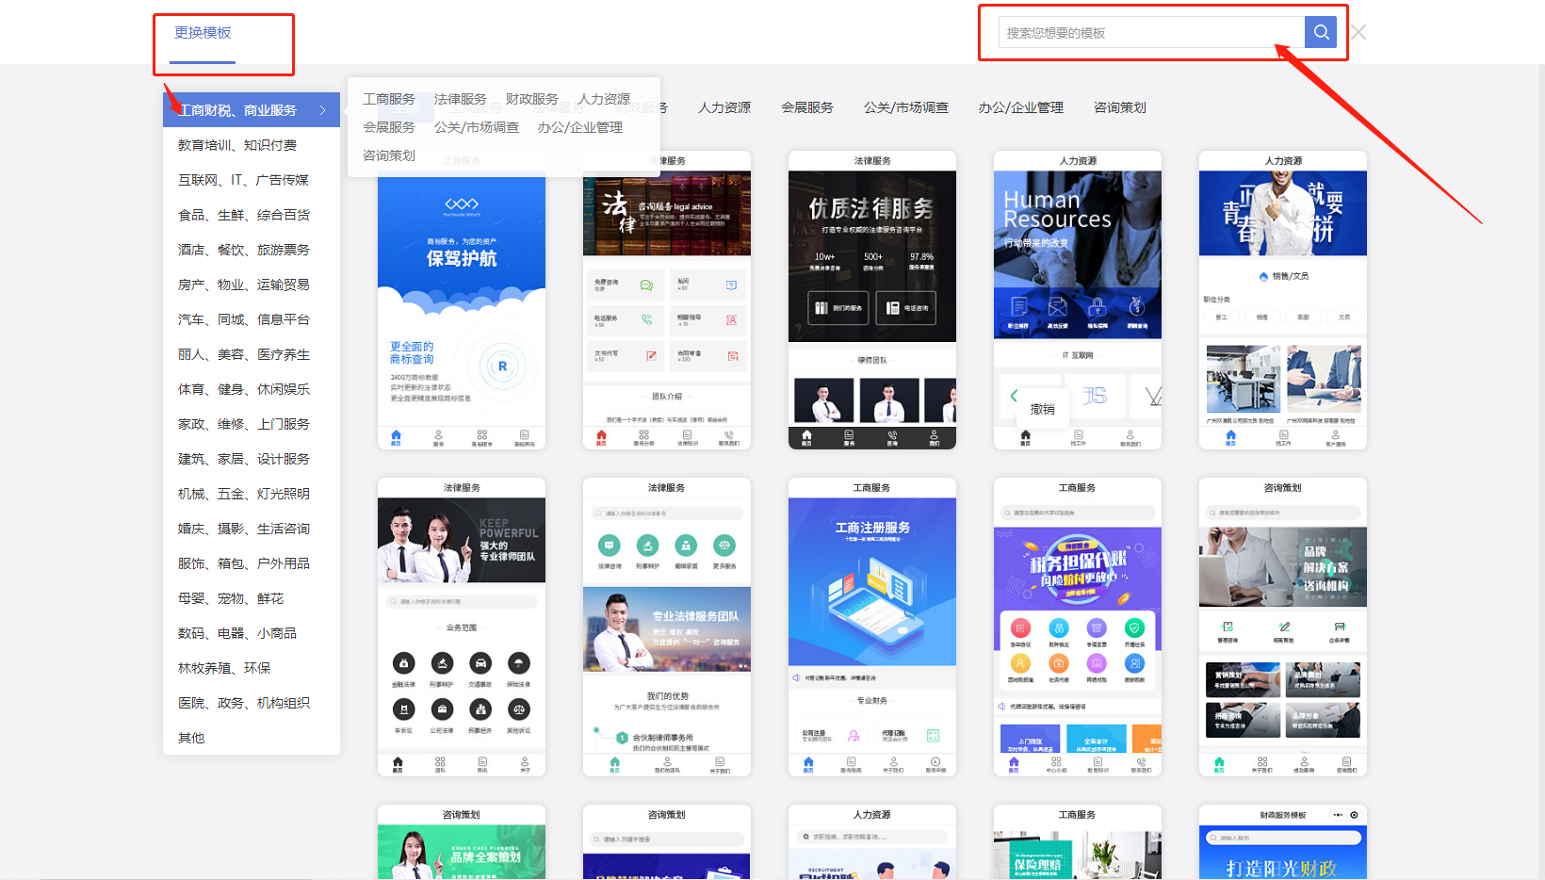The width and height of the screenshot is (1545, 880).
Task: Expand 工商财税、商业服务 category chevron
Action: pyautogui.click(x=323, y=110)
